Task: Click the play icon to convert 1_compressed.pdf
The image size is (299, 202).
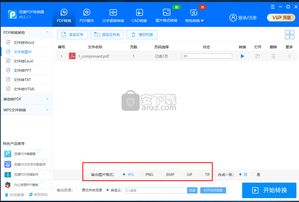Action: [242, 56]
